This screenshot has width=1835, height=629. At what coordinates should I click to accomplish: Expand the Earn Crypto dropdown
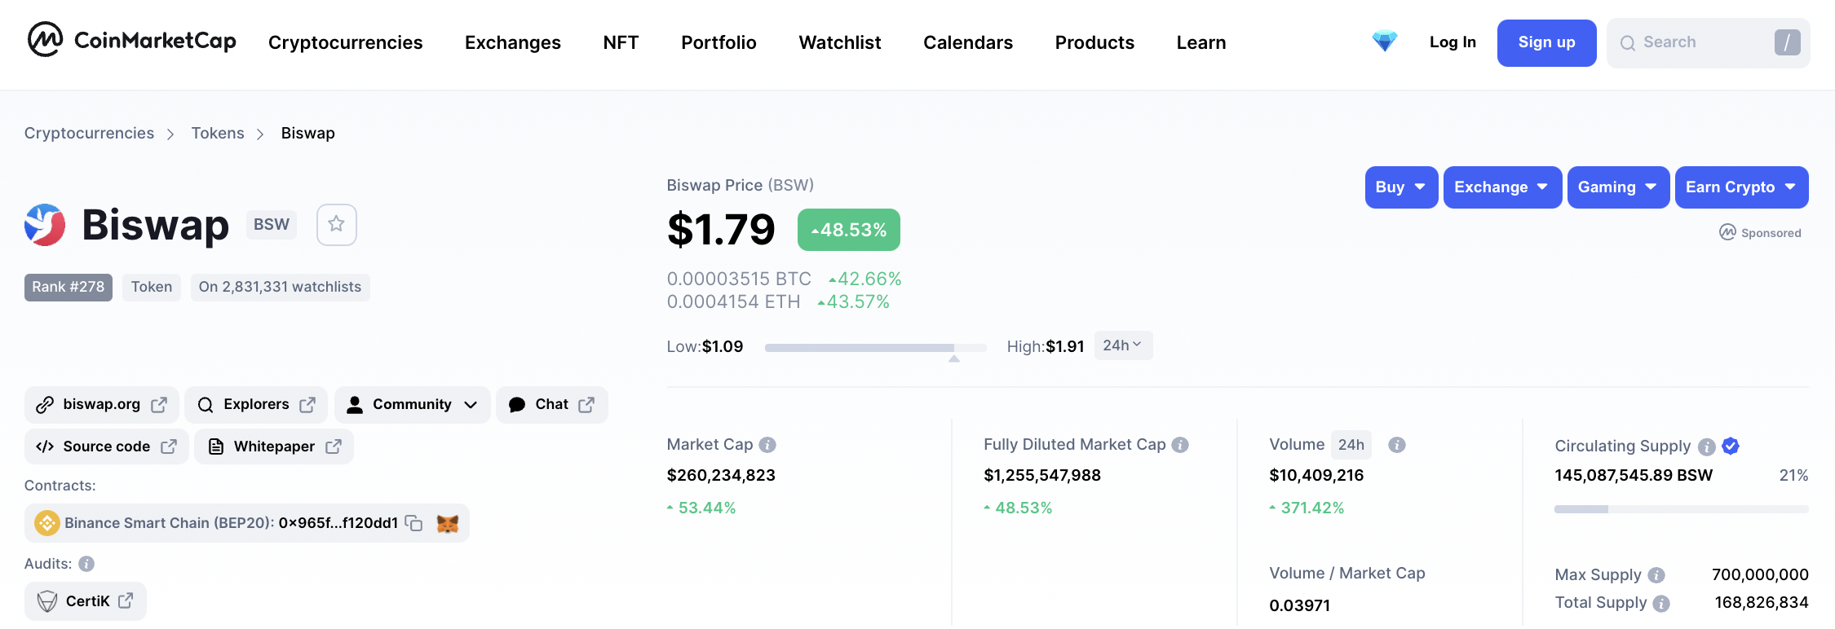click(1740, 187)
